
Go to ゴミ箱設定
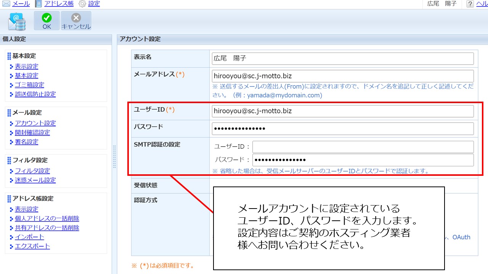click(29, 85)
